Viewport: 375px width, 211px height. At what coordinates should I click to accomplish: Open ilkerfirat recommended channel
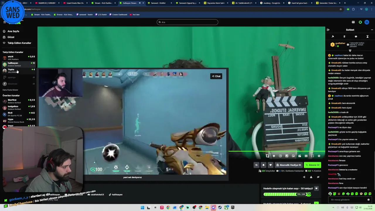pos(19,101)
